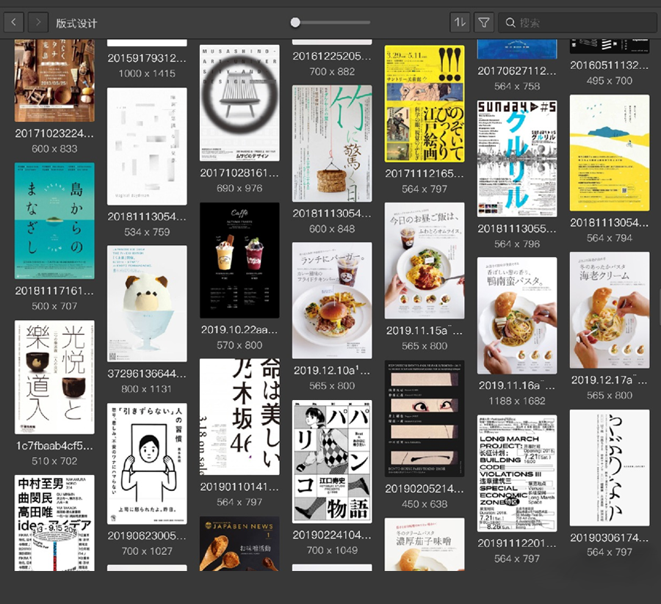Select the LONG MARCH PROJECT poster thumbnail

517,473
